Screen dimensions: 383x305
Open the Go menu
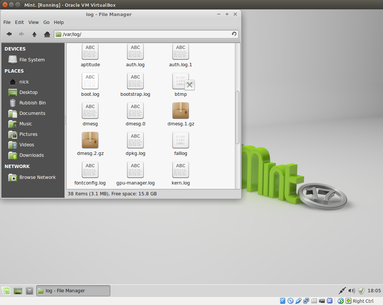(46, 22)
